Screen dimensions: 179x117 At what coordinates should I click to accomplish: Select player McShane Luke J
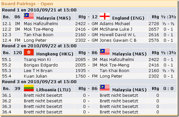coord(116,29)
